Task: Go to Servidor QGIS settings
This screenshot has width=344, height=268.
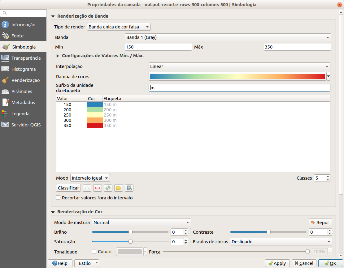Action: [26, 125]
